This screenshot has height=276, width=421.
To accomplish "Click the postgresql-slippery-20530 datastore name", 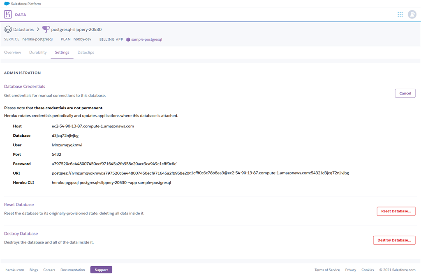I will pos(76,30).
